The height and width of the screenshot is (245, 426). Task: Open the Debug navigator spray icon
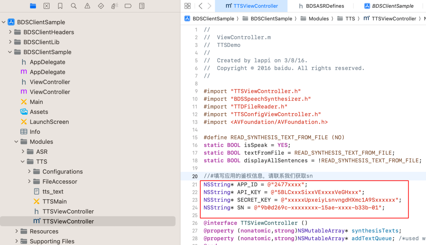[x=114, y=6]
